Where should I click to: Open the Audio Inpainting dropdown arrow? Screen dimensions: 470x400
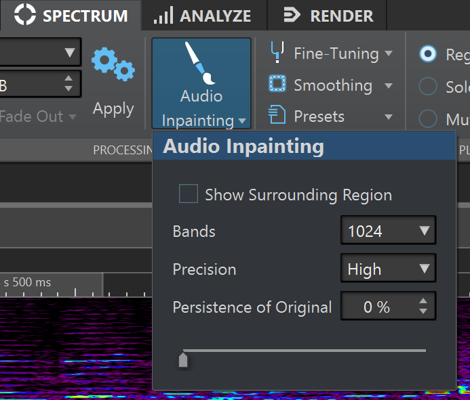click(242, 121)
